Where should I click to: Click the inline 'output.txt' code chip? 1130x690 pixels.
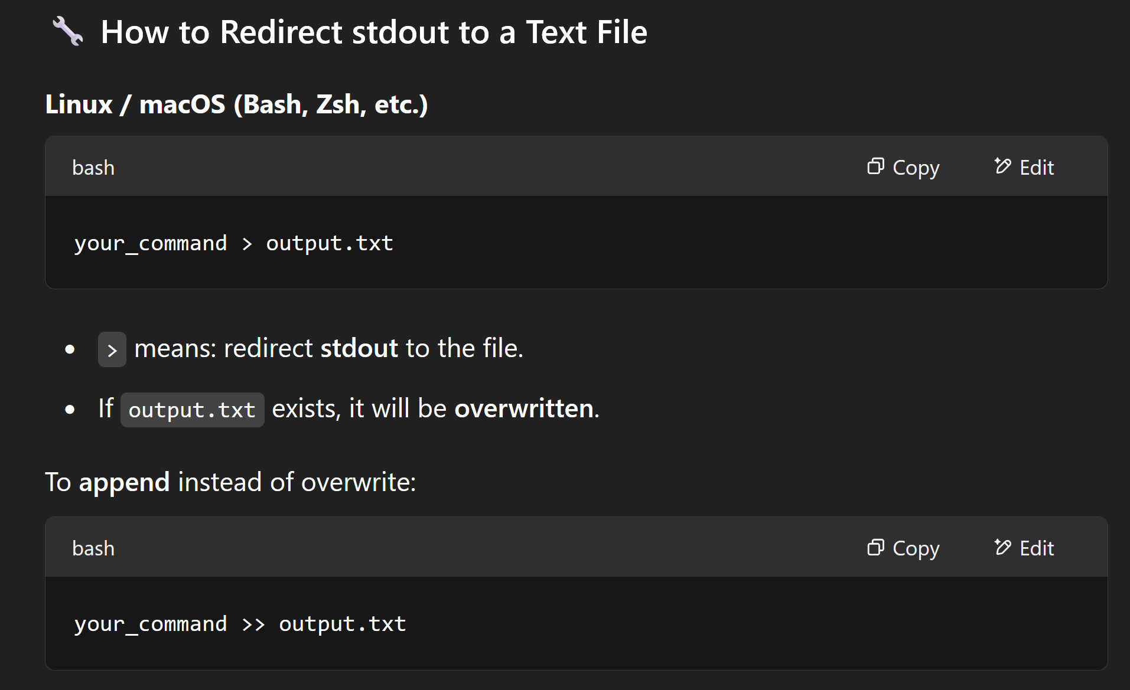pos(192,410)
